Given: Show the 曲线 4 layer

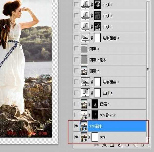Looking at the screenshot, I should coord(76,4).
